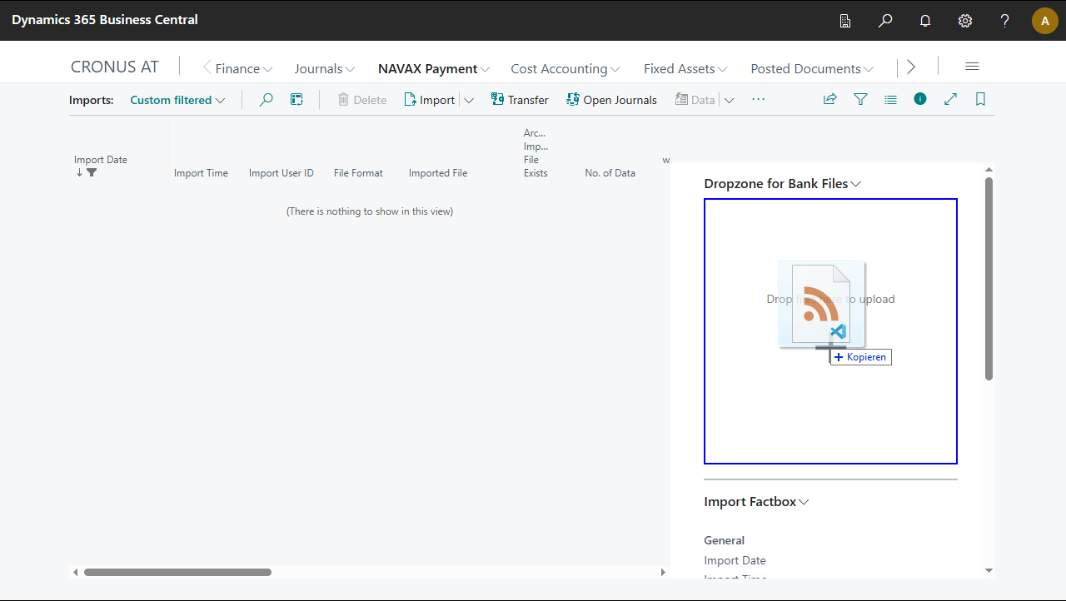1066x601 pixels.
Task: Open the Settings gear menu
Action: [965, 21]
